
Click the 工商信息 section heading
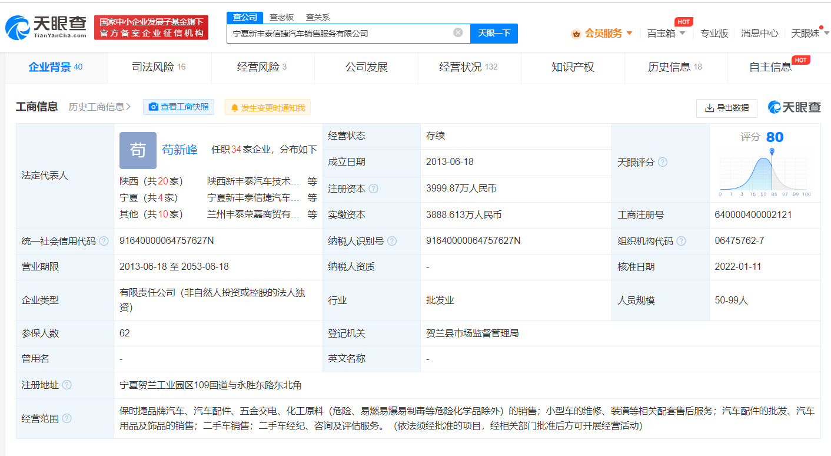point(36,107)
